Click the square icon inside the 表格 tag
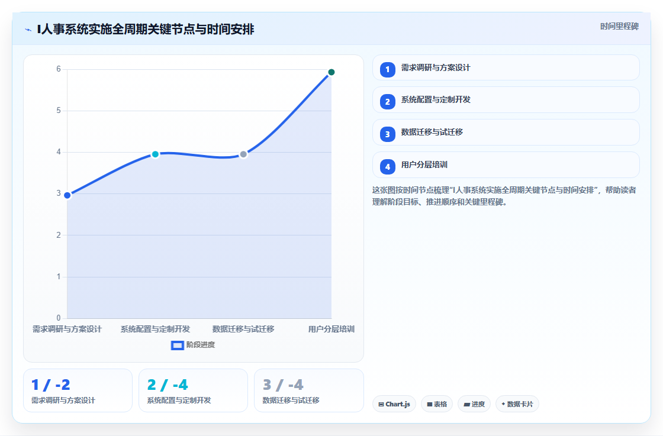This screenshot has height=436, width=663. 430,404
